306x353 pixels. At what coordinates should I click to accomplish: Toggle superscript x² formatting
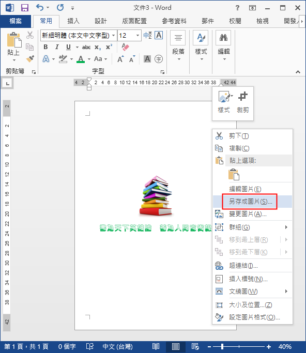pyautogui.click(x=109, y=47)
